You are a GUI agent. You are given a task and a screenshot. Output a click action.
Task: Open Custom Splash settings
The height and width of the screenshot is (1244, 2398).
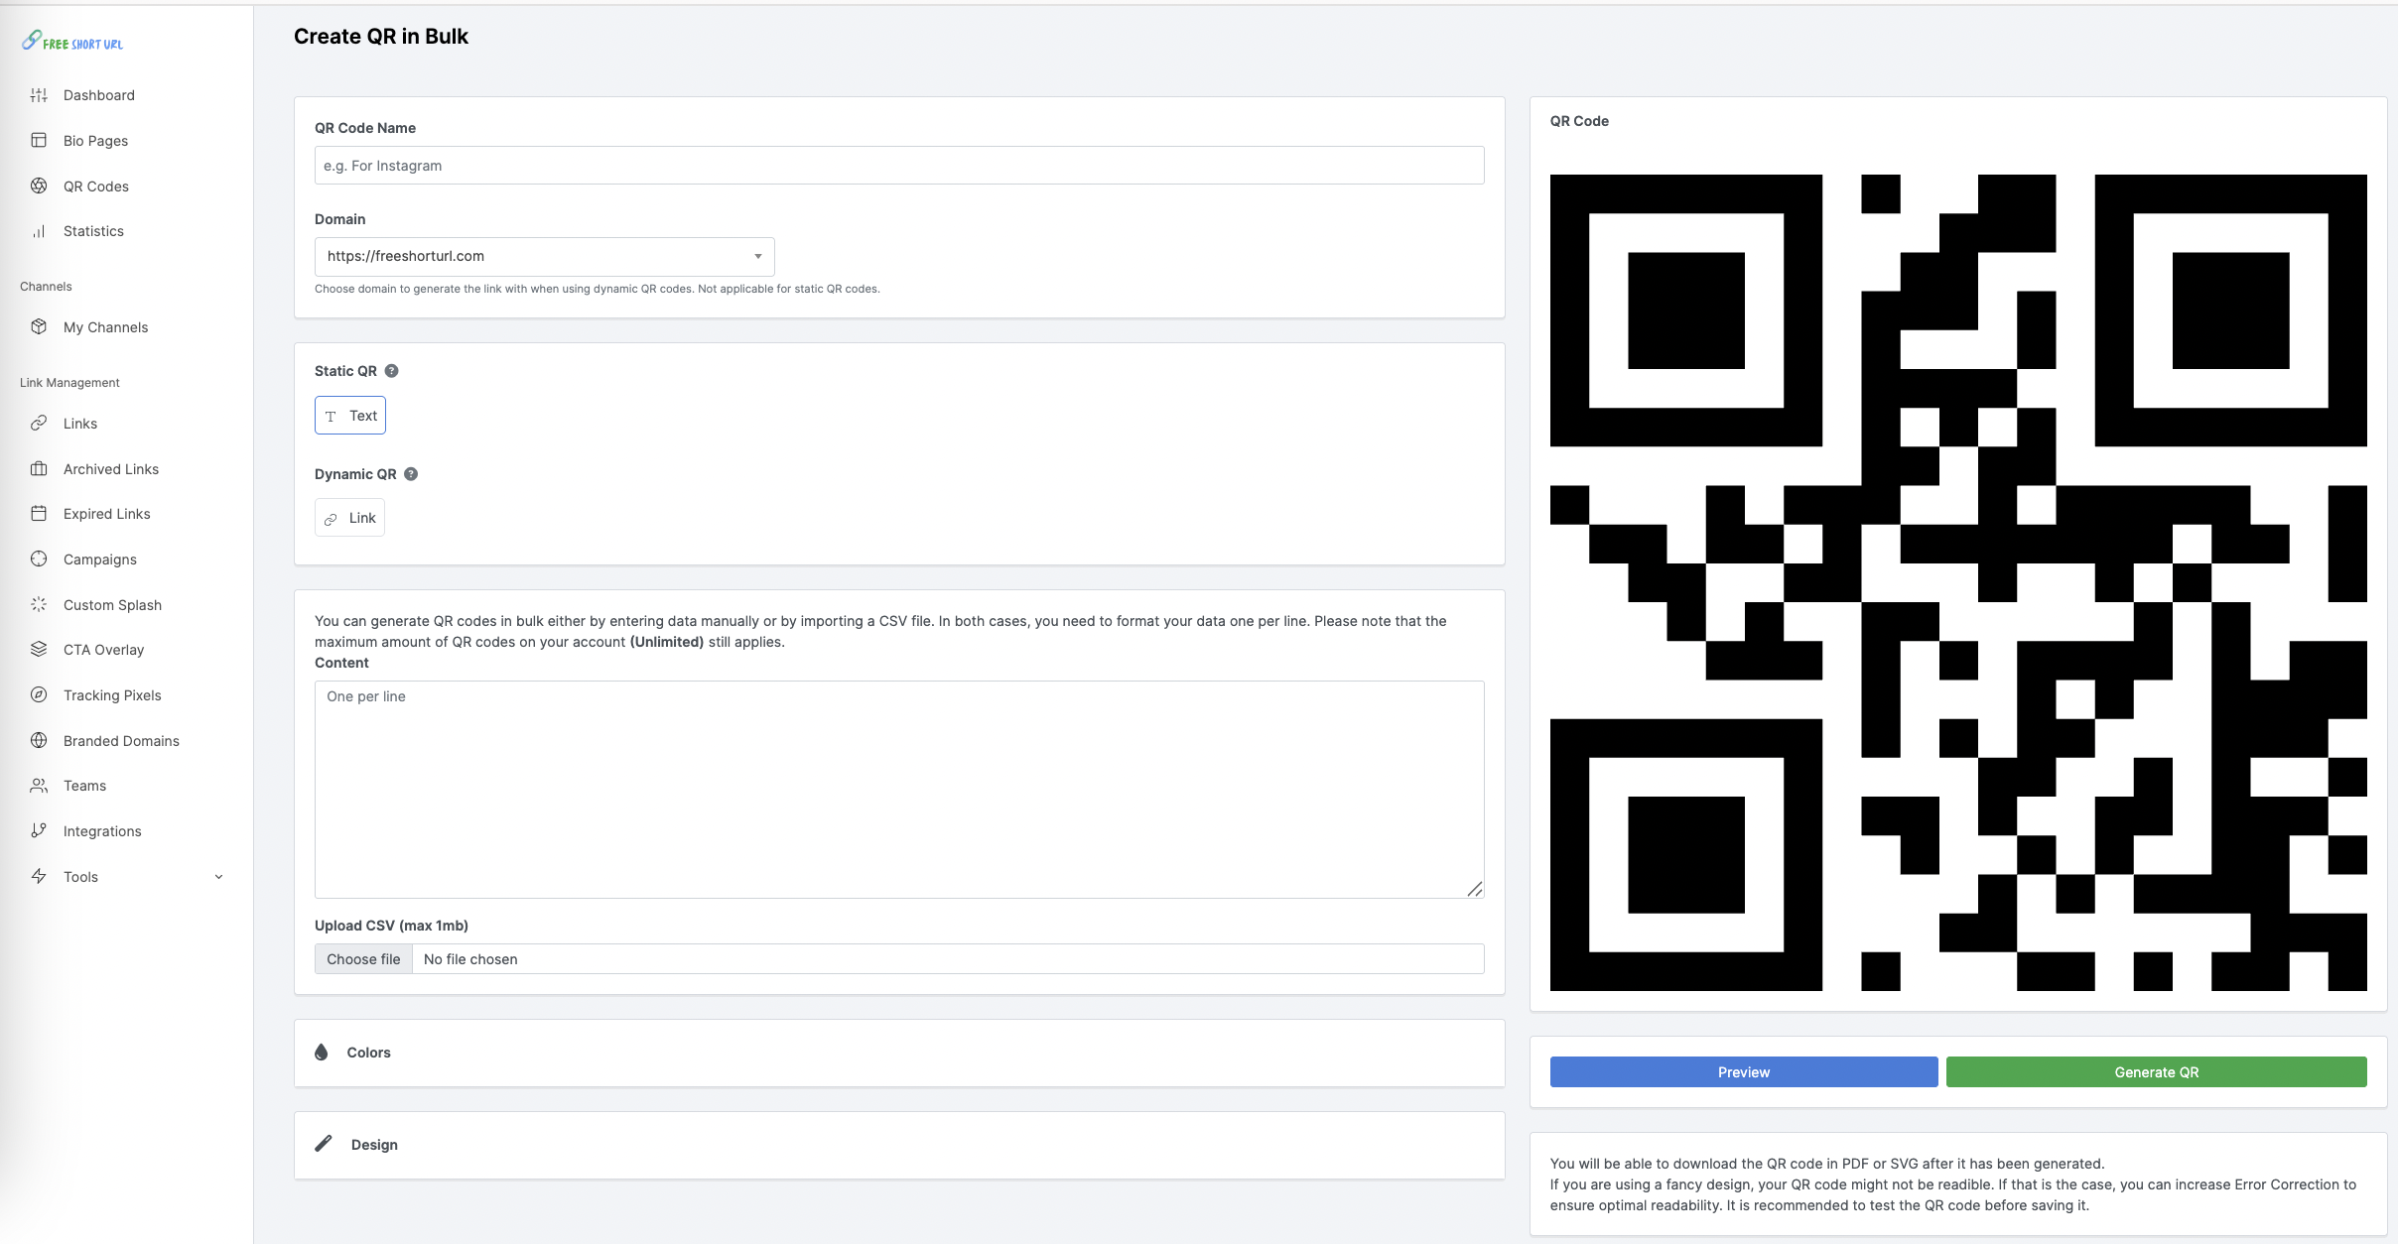click(112, 604)
